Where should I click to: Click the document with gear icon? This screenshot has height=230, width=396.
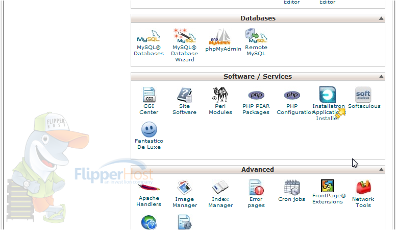(x=185, y=223)
